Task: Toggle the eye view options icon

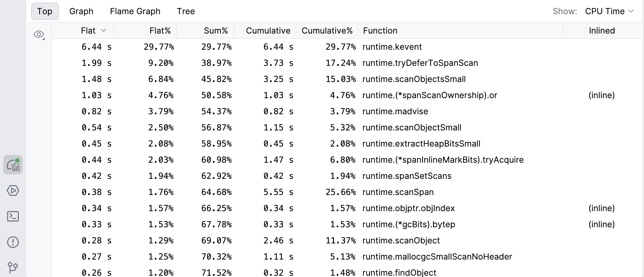Action: pyautogui.click(x=39, y=35)
